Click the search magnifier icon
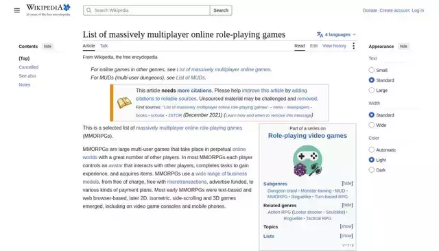 point(88,10)
